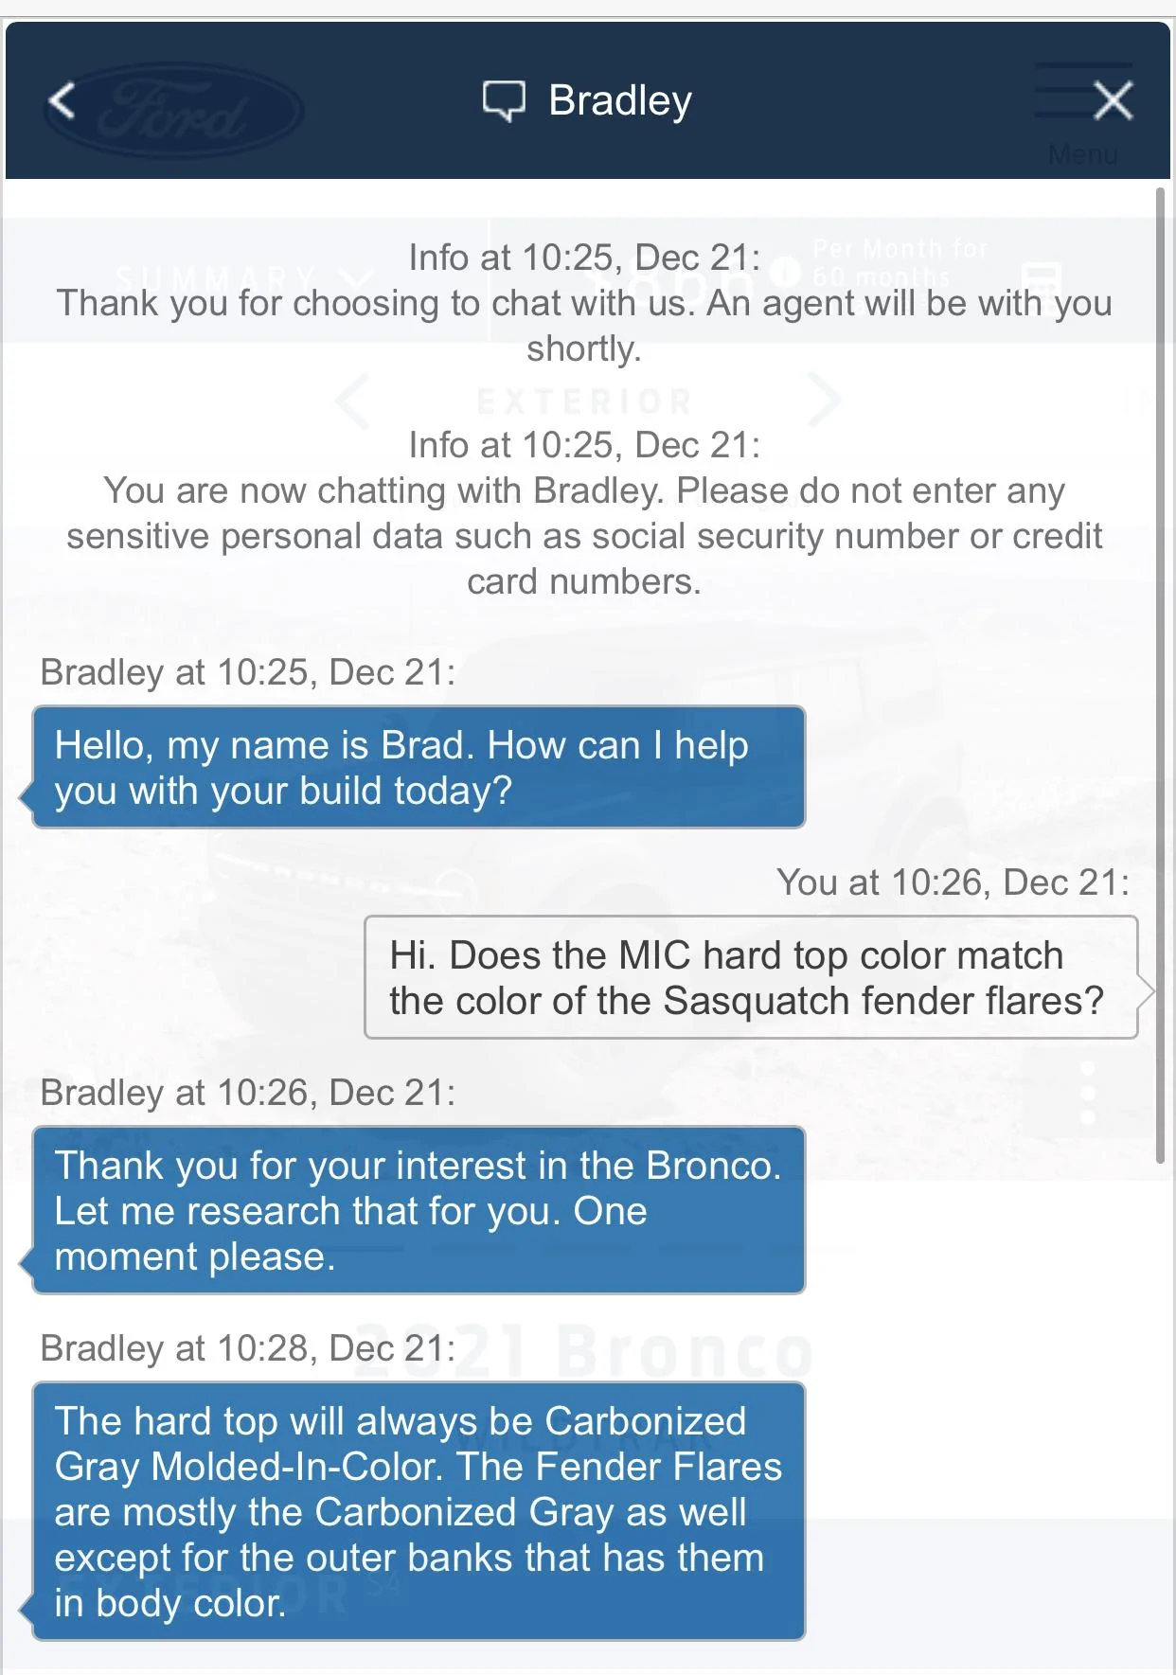Screen dimensions: 1176x1675
Task: Open the three-dot options icon
Action: 1088,1093
